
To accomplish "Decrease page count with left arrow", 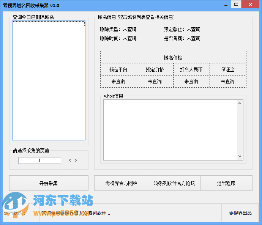I will point(70,160).
